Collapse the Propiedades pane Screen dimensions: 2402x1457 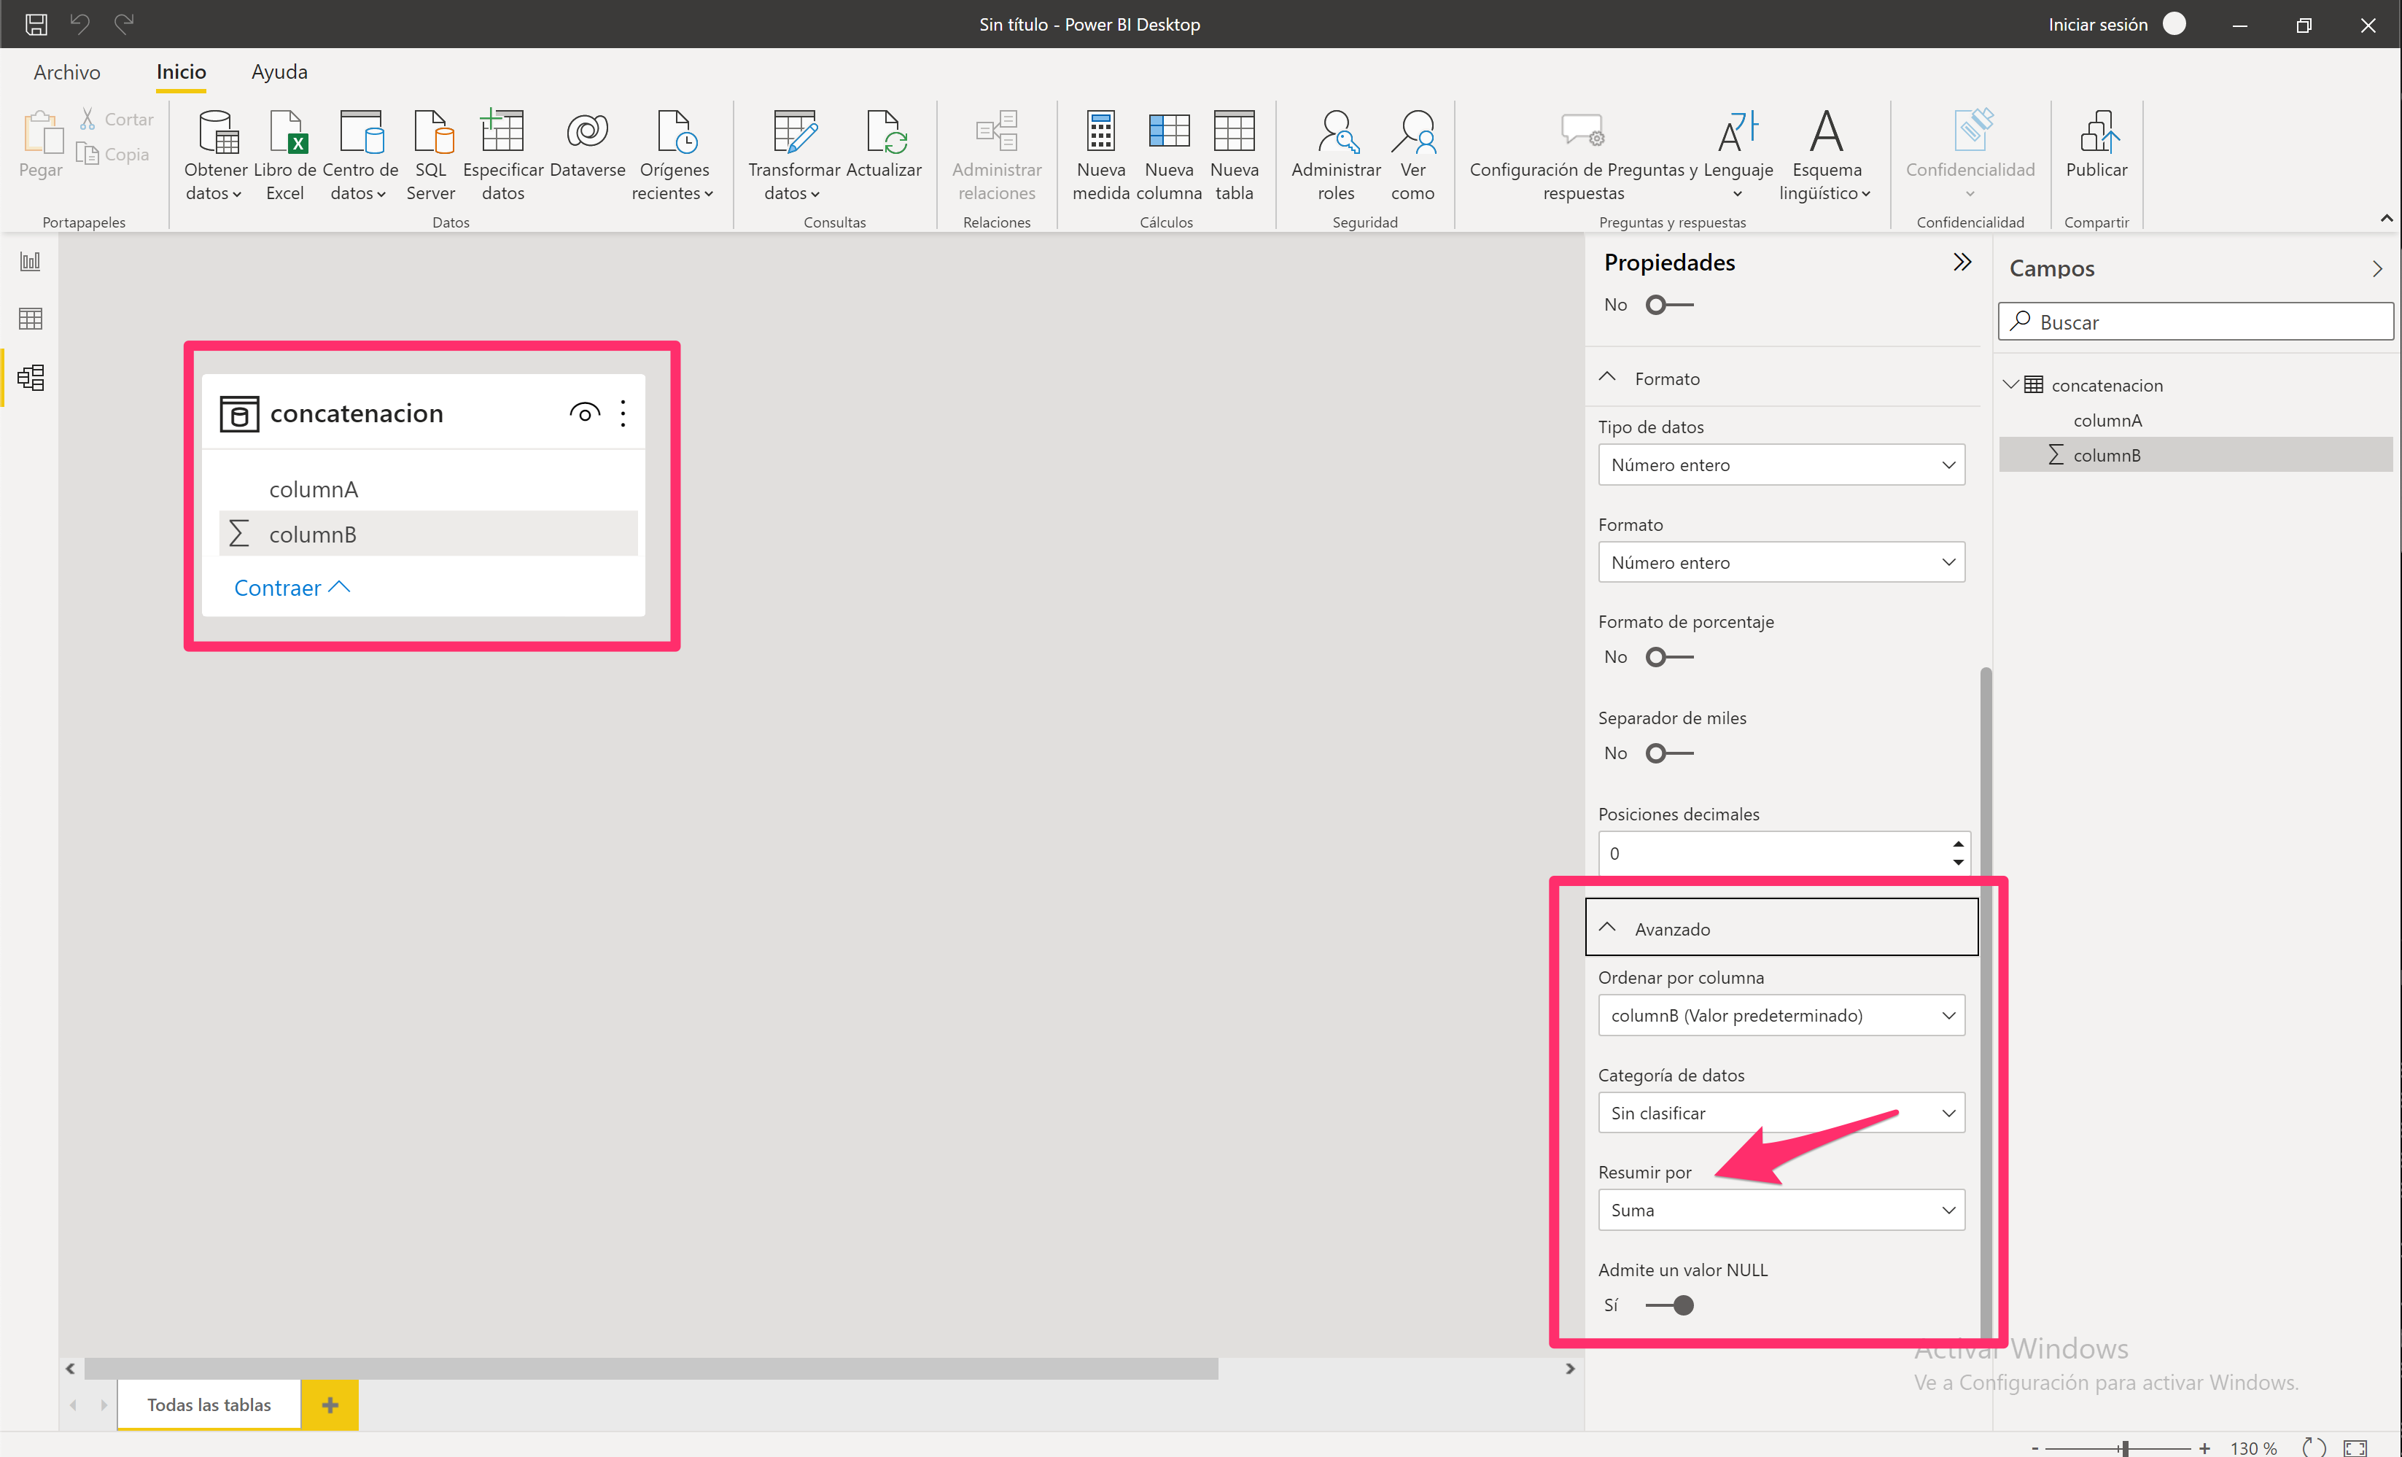coord(1962,263)
